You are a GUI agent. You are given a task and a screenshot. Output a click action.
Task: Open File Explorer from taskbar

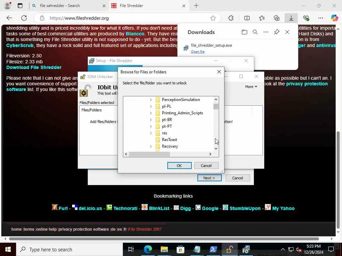164,249
